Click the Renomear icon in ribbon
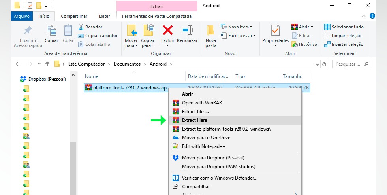 point(187,30)
